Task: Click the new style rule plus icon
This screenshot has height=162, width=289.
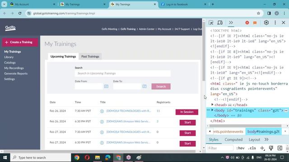Action: point(262,148)
